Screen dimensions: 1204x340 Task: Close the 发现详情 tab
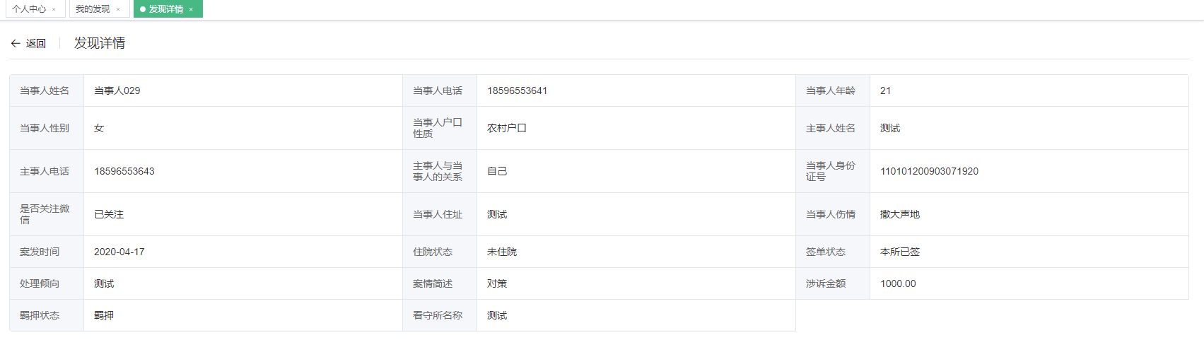[x=191, y=10]
